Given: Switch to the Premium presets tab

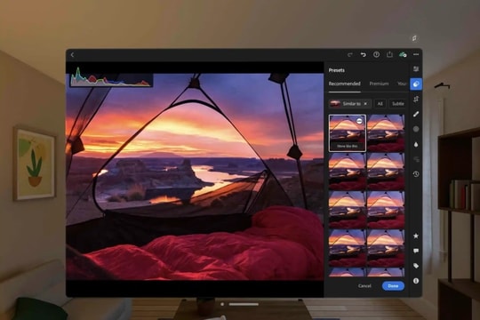Looking at the screenshot, I should pyautogui.click(x=379, y=84).
